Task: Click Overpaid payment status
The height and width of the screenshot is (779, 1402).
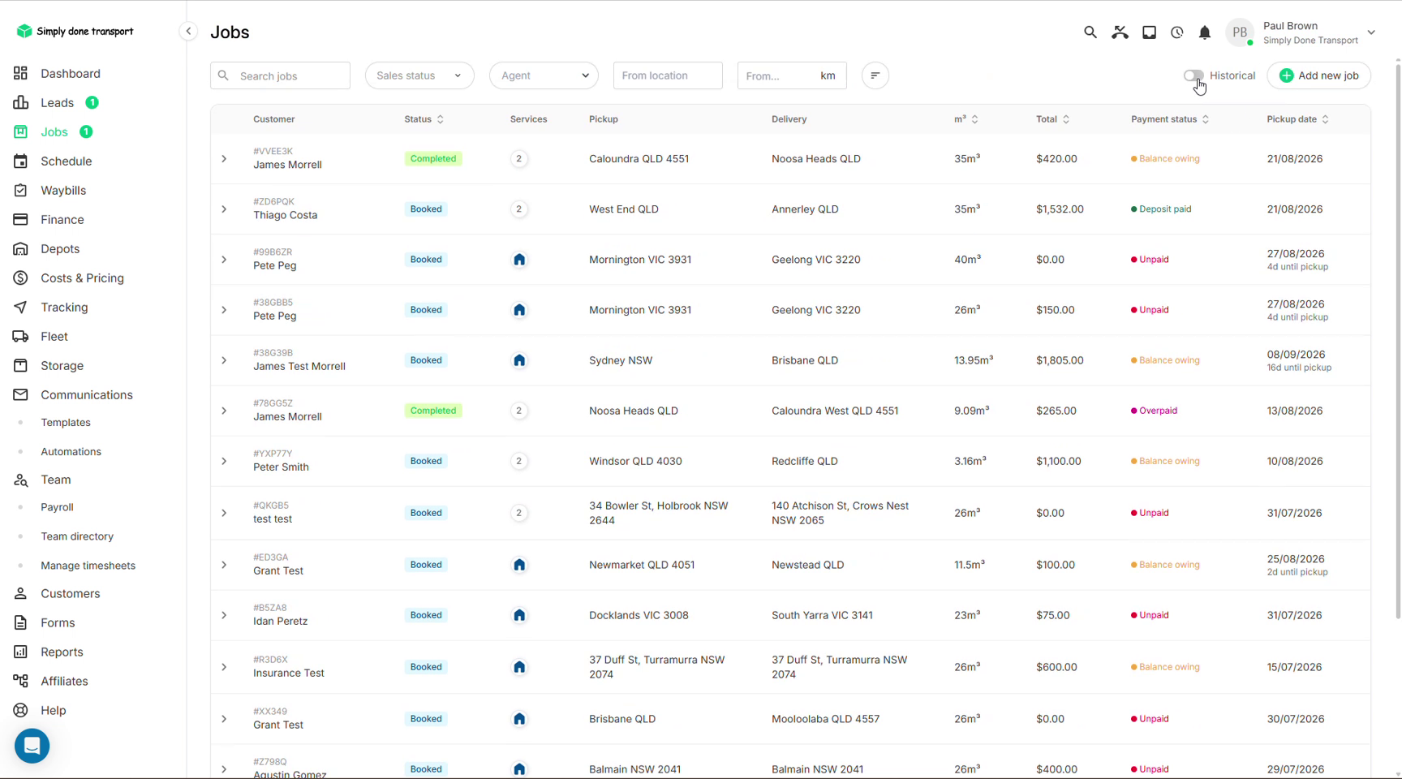Action: tap(1154, 411)
